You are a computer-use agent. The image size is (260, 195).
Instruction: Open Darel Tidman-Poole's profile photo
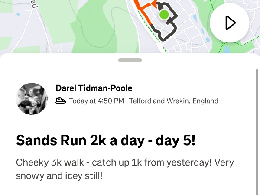[32, 99]
